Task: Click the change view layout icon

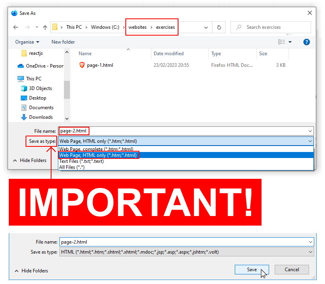Action: (x=281, y=42)
